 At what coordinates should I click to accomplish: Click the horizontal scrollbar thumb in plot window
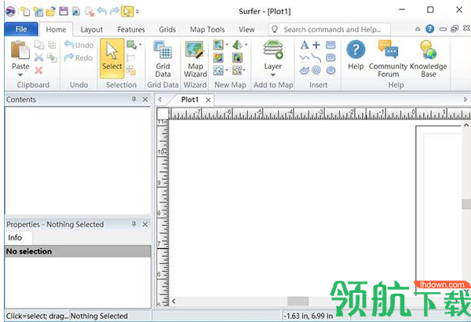pos(298,301)
